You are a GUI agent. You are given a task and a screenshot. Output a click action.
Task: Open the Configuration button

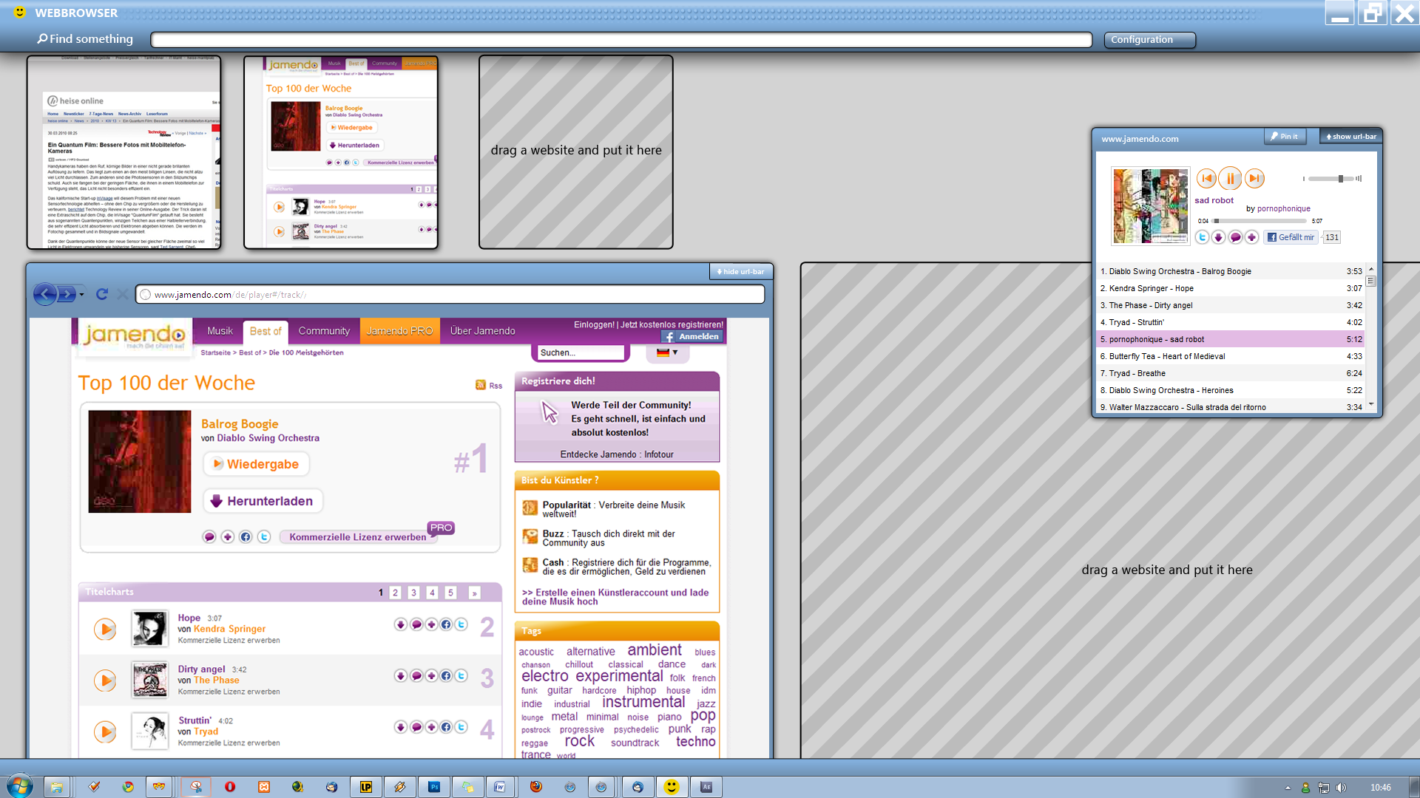click(x=1149, y=40)
